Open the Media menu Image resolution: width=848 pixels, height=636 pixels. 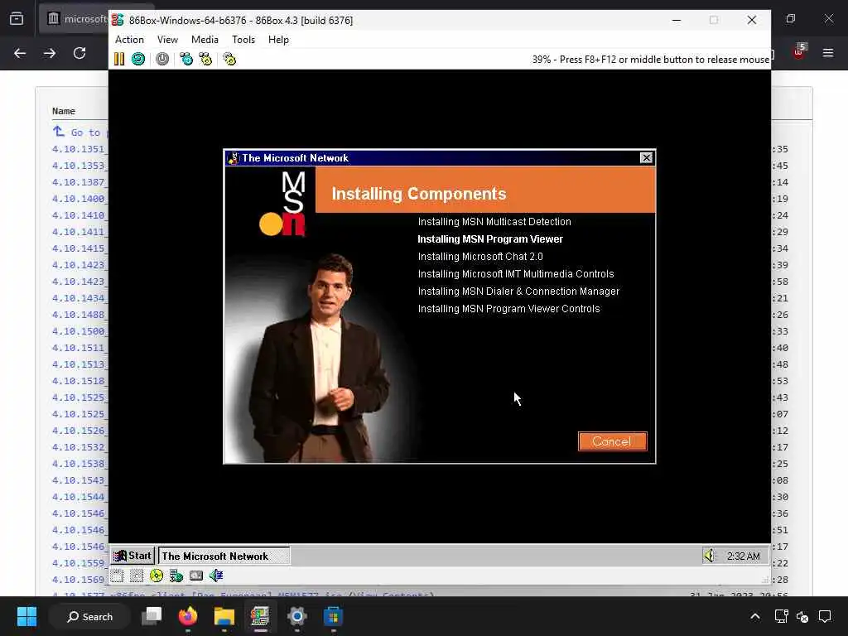[205, 40]
